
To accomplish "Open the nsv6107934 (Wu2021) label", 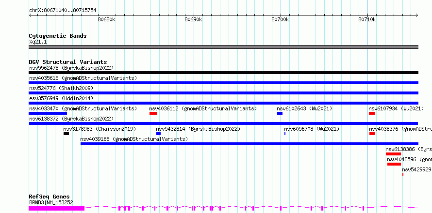I will point(396,108).
